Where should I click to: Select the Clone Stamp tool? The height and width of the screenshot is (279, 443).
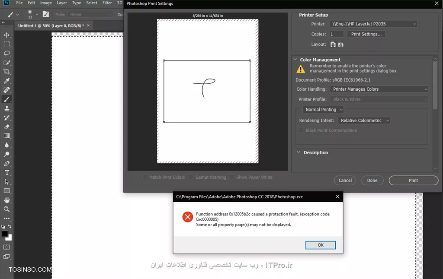(x=6, y=108)
